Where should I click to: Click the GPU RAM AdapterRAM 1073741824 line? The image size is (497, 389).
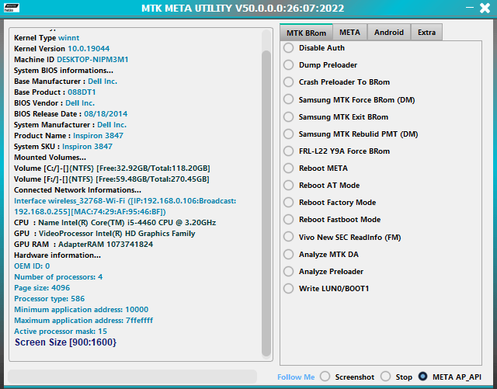(83, 245)
